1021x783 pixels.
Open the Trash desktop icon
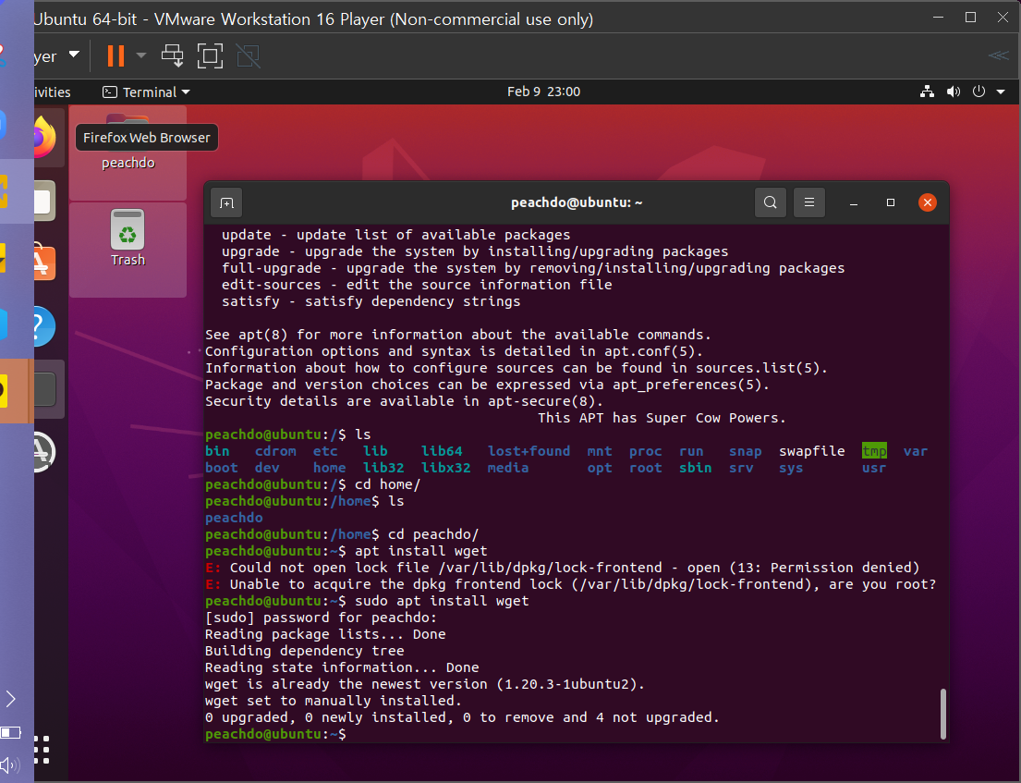point(128,239)
